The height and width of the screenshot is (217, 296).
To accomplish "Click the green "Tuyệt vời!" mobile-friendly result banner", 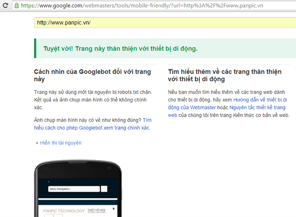I will pyautogui.click(x=165, y=48).
